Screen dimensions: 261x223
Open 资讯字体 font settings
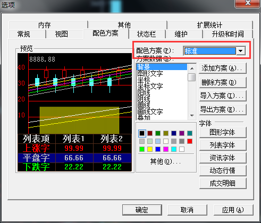pos(223,158)
